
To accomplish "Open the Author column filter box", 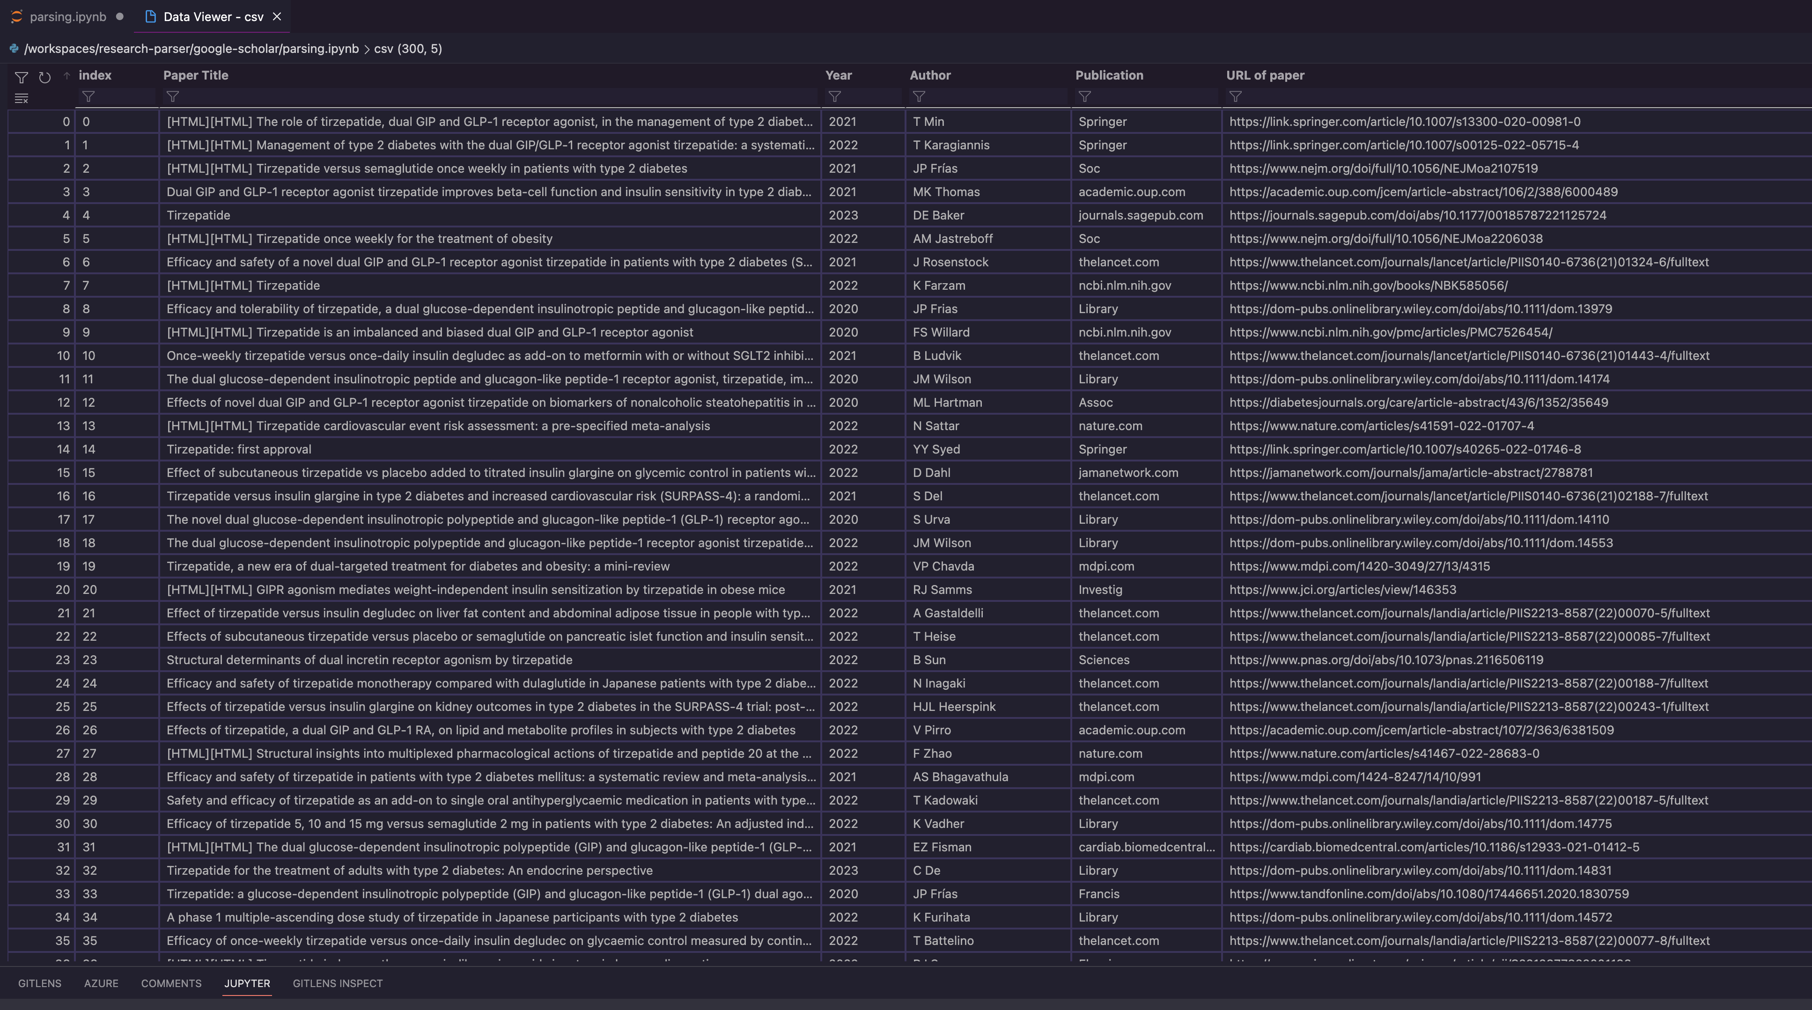I will (987, 96).
